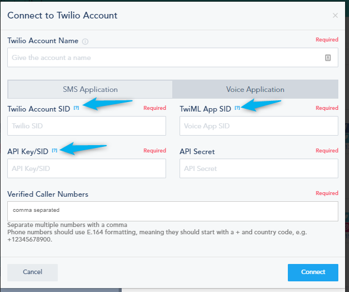
Task: Click the 'API Secret' label
Action: pos(197,152)
